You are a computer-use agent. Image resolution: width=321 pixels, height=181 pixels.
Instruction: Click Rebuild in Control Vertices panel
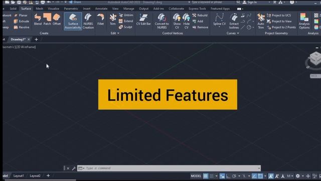[x=200, y=15]
